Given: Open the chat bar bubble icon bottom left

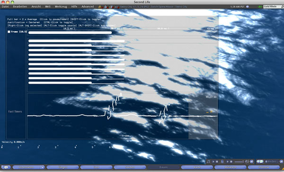Looking at the screenshot, I should (6, 167).
